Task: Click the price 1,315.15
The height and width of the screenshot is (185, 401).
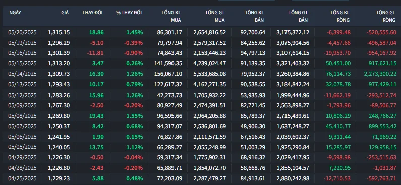Action: pos(59,32)
